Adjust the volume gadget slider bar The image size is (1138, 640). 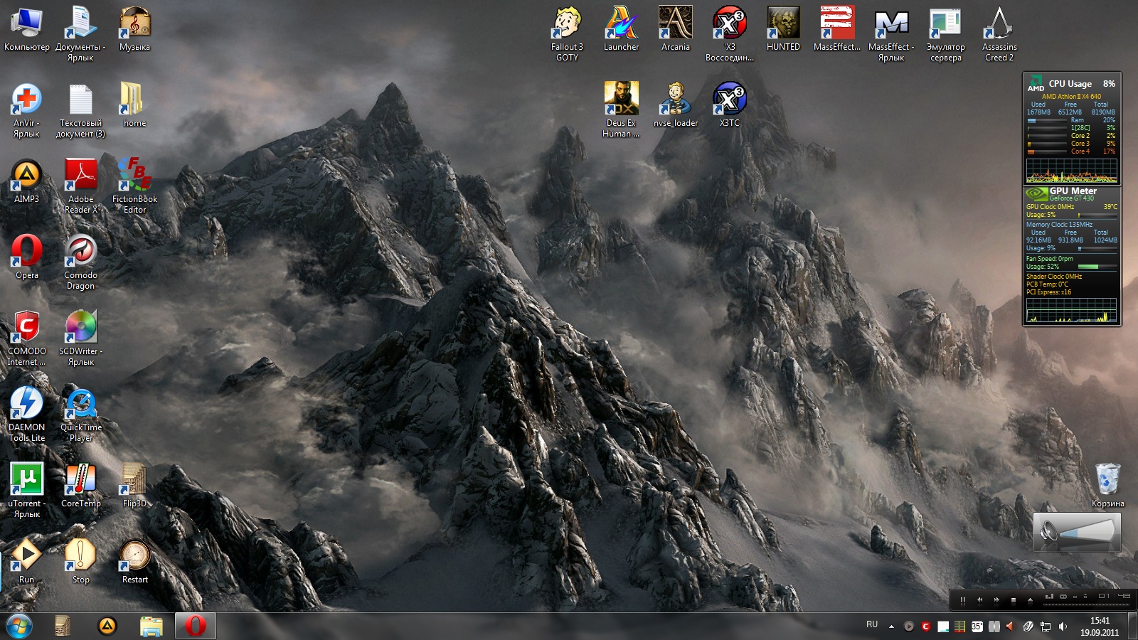click(x=1086, y=532)
